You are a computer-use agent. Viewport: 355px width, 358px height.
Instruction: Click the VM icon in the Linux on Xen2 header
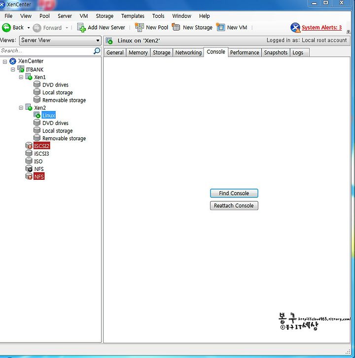click(x=109, y=40)
